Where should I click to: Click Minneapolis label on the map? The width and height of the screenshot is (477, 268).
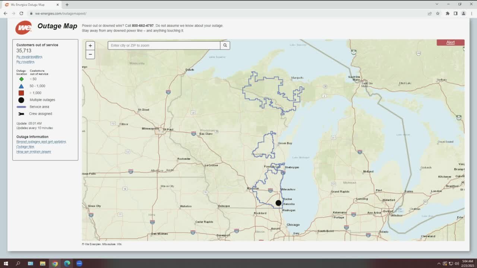coord(150,129)
